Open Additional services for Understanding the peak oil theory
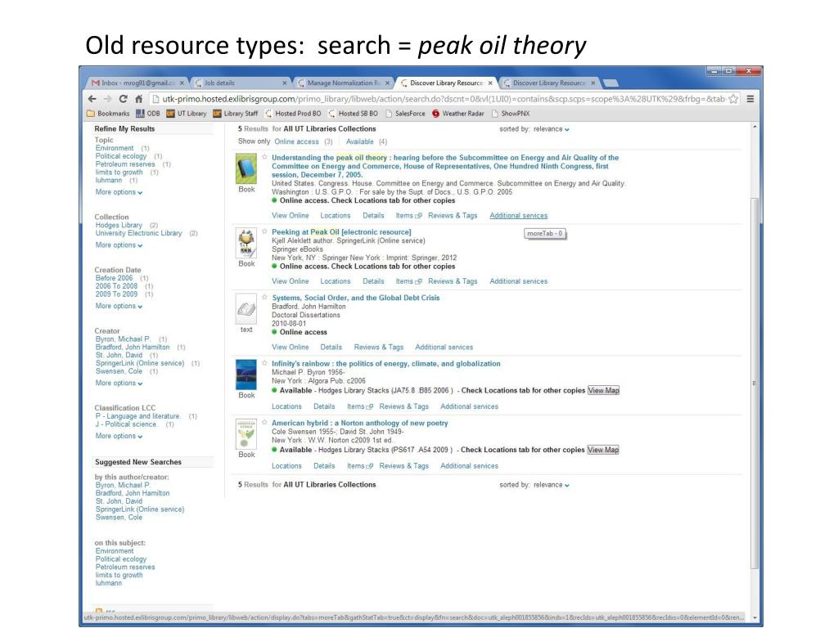 [518, 216]
